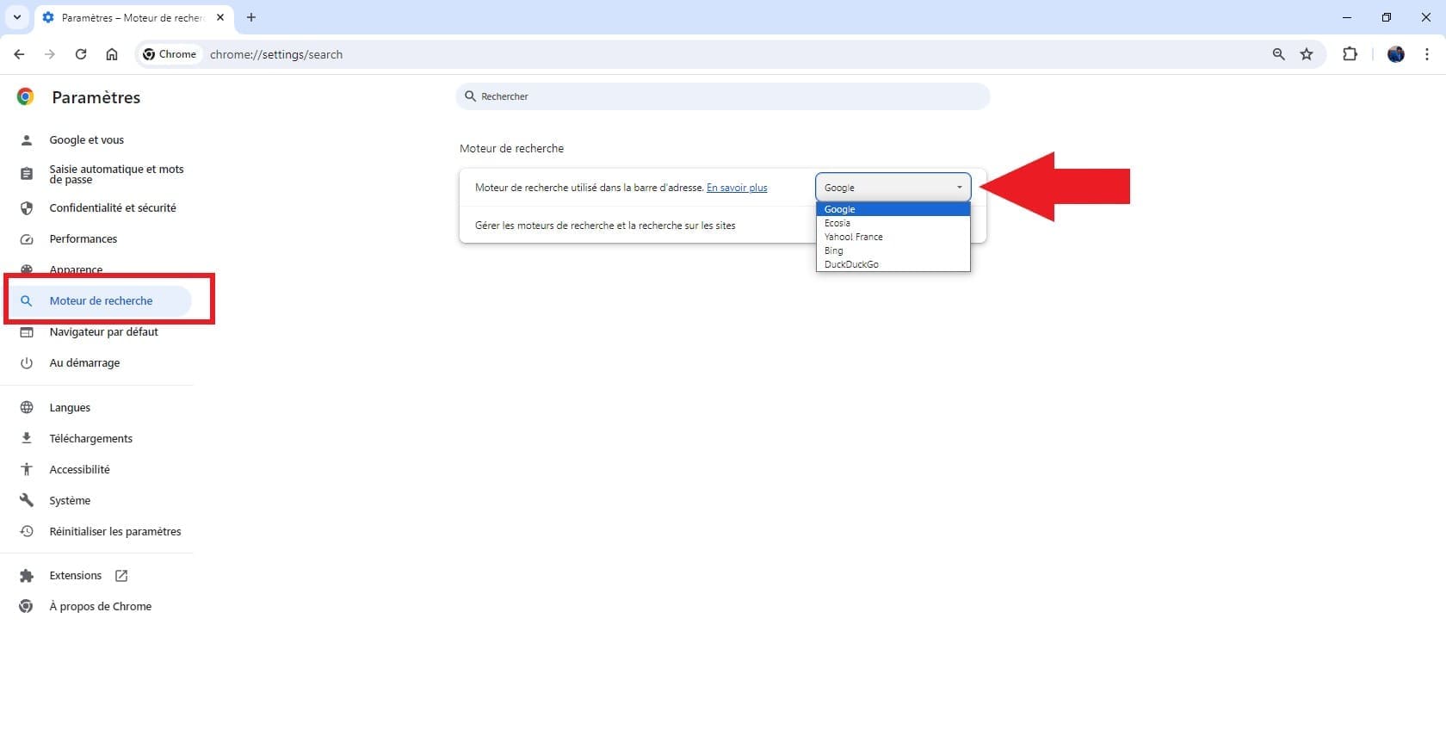Viewport: 1446px width, 742px height.
Task: Click the Navigateur par défaut icon
Action: (x=27, y=332)
